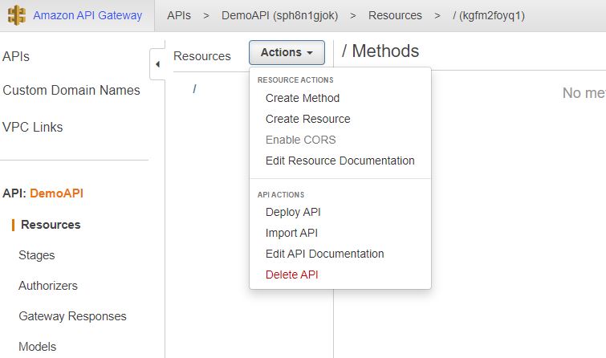The height and width of the screenshot is (358, 606).
Task: Collapse the sidebar with the arrow handle
Action: click(x=157, y=64)
